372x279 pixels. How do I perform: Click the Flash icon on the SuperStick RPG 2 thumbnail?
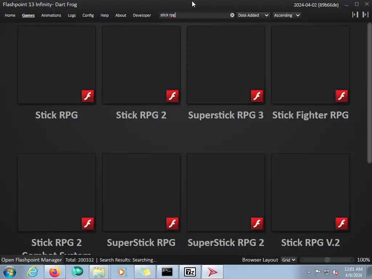[257, 223]
